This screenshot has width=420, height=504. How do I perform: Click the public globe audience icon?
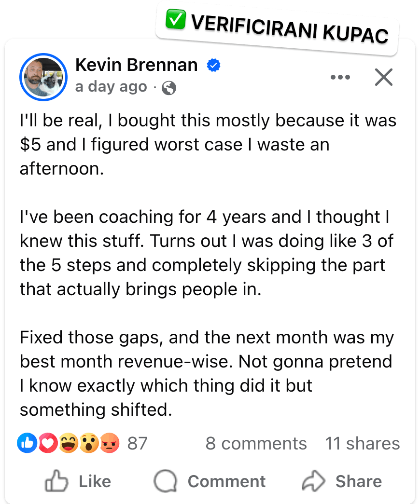(169, 88)
